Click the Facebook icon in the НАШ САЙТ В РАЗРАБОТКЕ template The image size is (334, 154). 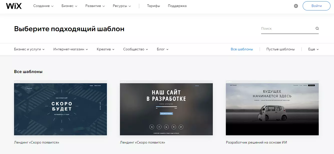point(159,127)
